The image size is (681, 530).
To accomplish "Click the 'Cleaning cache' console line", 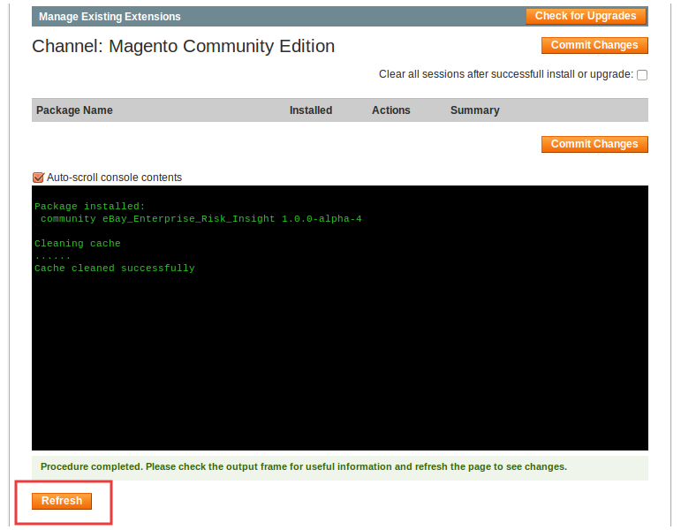I will click(x=78, y=244).
